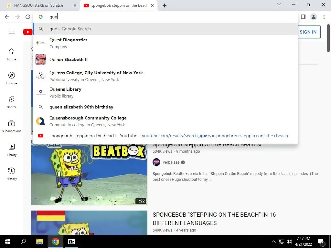Open Subscriptions in the YouTube sidebar

[12, 126]
